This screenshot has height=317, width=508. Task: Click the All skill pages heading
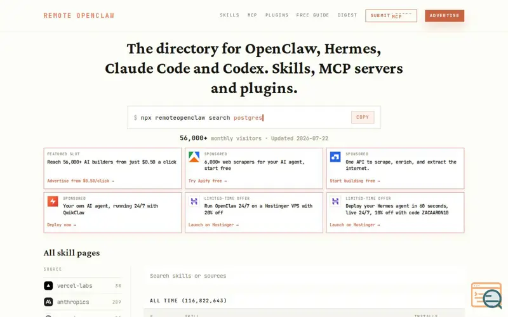pyautogui.click(x=72, y=253)
